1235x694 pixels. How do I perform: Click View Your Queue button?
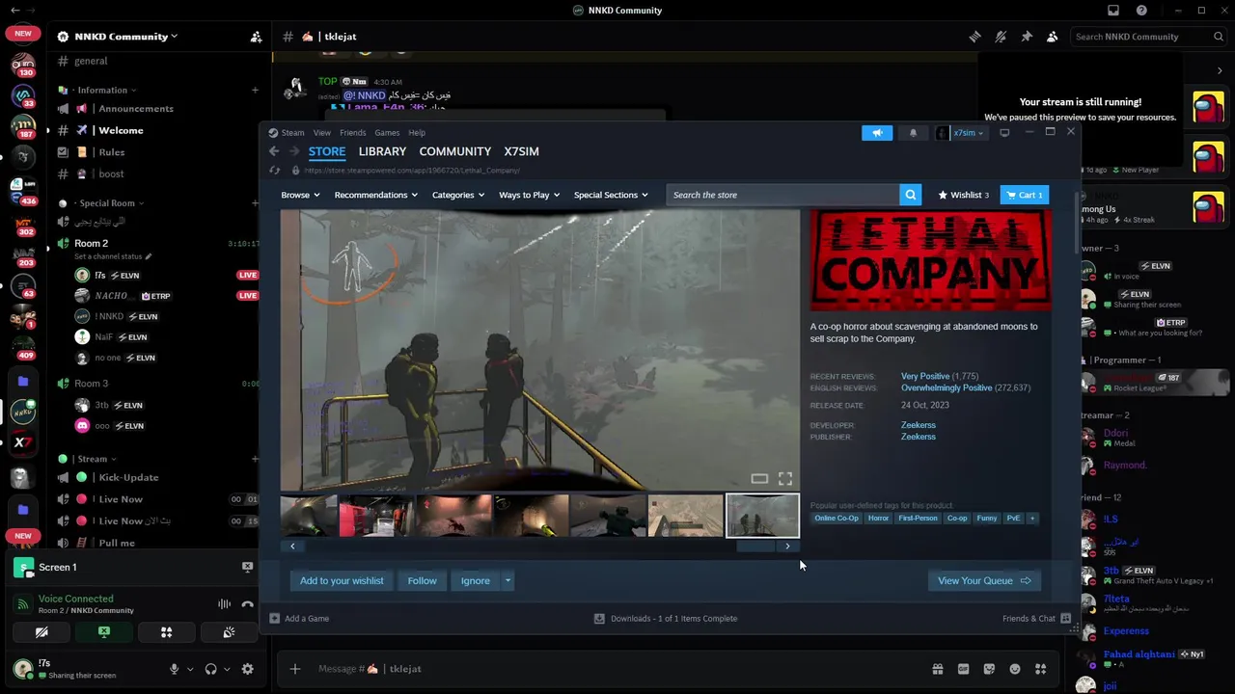(984, 580)
